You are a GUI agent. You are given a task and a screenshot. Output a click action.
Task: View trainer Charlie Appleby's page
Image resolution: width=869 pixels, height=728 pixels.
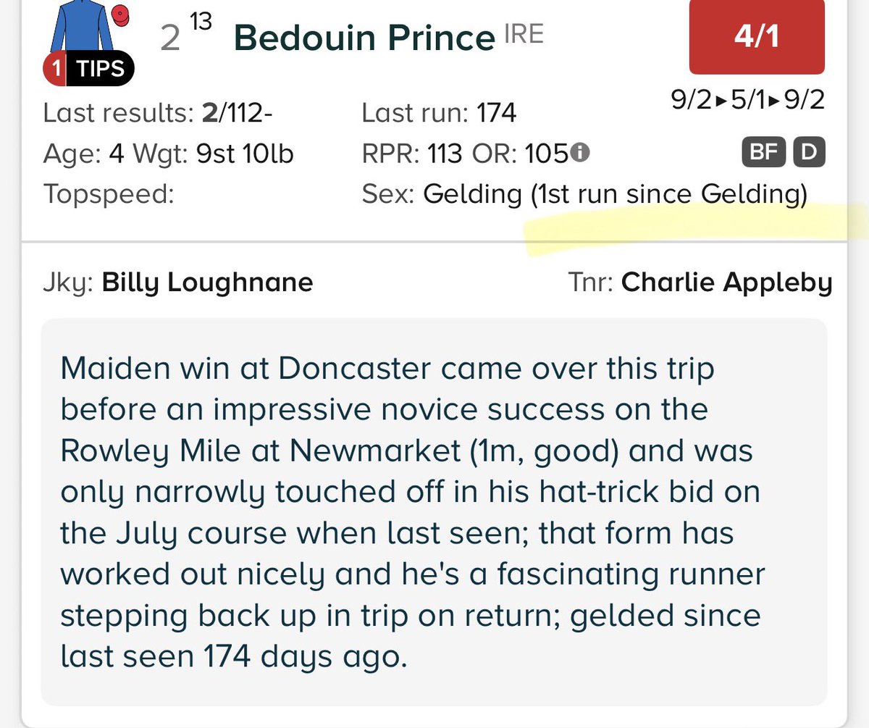[726, 282]
